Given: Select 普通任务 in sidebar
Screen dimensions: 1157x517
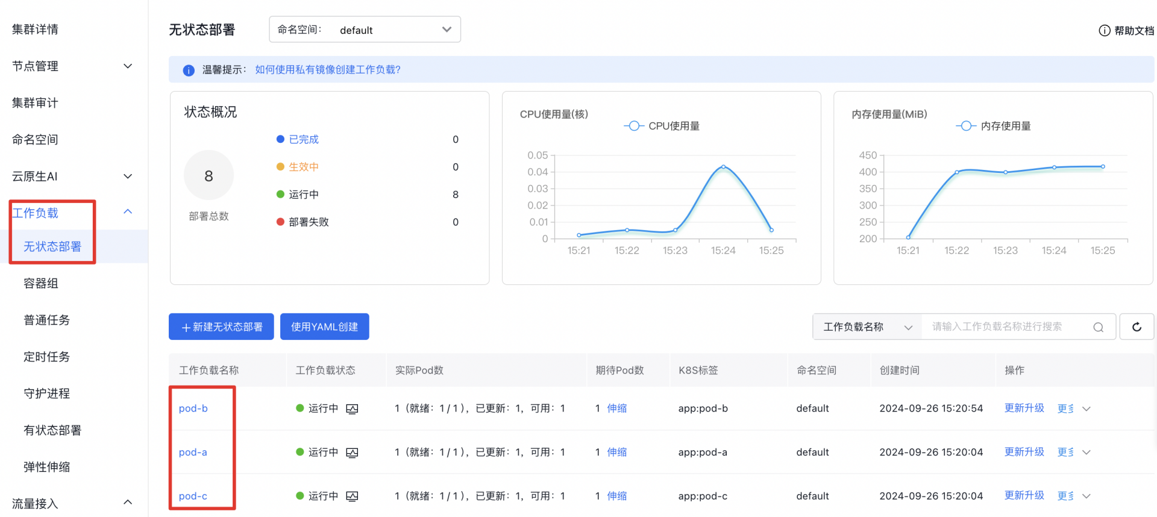Looking at the screenshot, I should coord(47,320).
